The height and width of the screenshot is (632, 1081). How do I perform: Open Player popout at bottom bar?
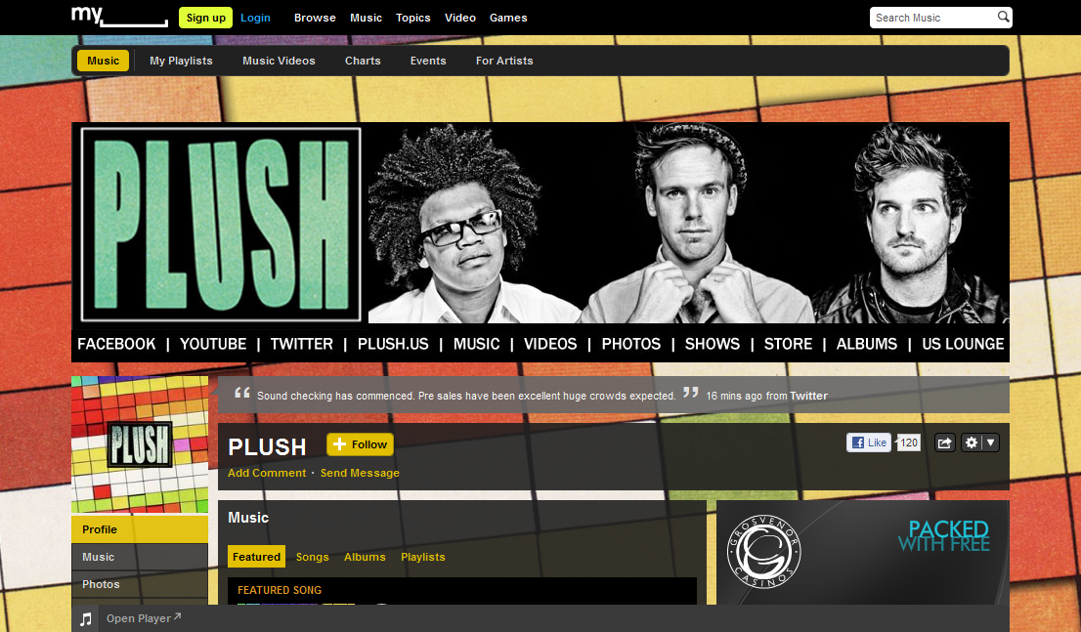[x=144, y=618]
